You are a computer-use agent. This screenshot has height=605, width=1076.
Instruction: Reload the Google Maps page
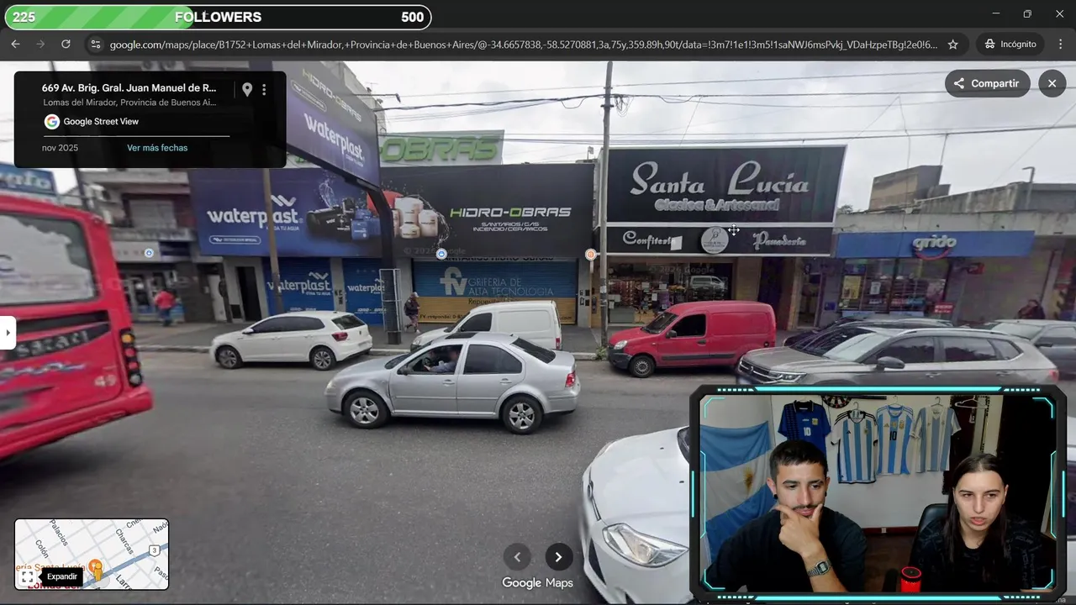(66, 44)
